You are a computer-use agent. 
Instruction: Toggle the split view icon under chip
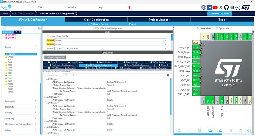[231, 130]
